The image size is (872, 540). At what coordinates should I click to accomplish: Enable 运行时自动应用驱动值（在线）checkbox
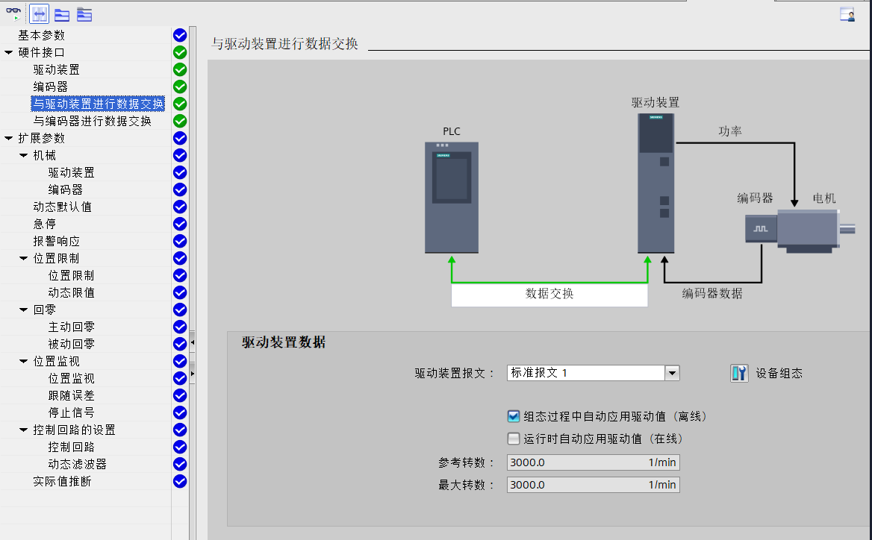click(x=514, y=439)
